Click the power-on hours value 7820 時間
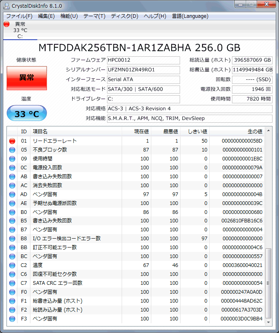Viewport: 279px width, 333px height. point(252,99)
